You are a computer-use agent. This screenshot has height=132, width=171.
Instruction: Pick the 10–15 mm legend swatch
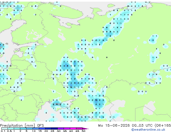click(x=36, y=128)
